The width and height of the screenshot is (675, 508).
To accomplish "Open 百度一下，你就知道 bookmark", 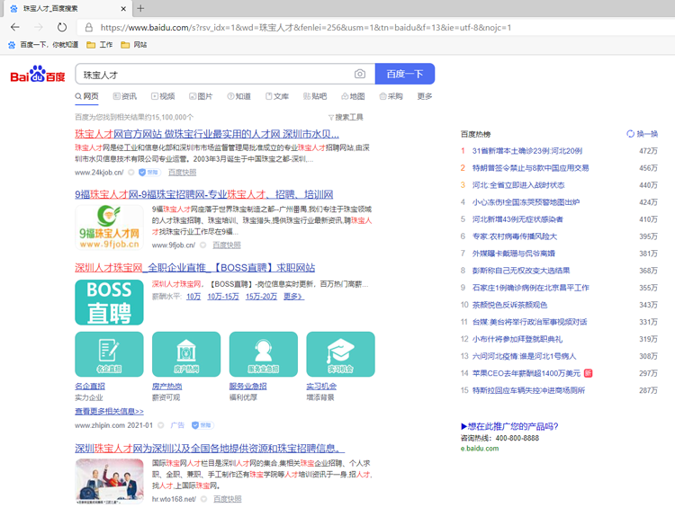I will pyautogui.click(x=43, y=44).
